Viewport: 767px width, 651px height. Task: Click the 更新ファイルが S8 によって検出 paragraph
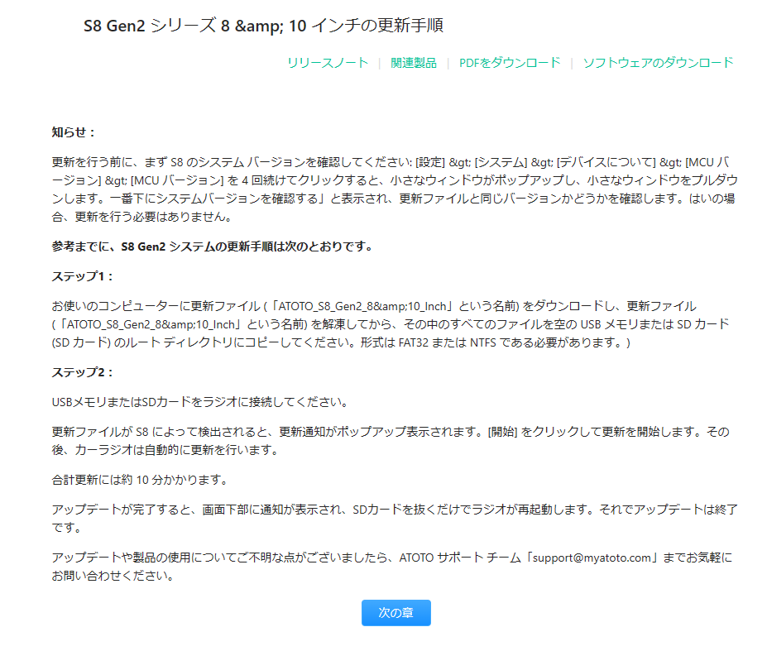tap(391, 441)
